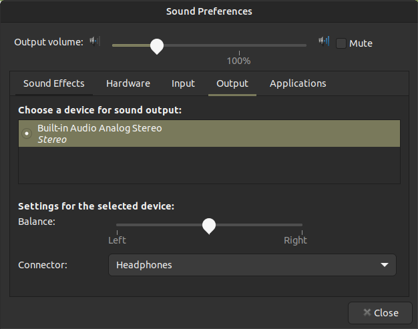Click the Left label under Balance slider
Viewport: 418px width, 329px height.
[x=117, y=240]
